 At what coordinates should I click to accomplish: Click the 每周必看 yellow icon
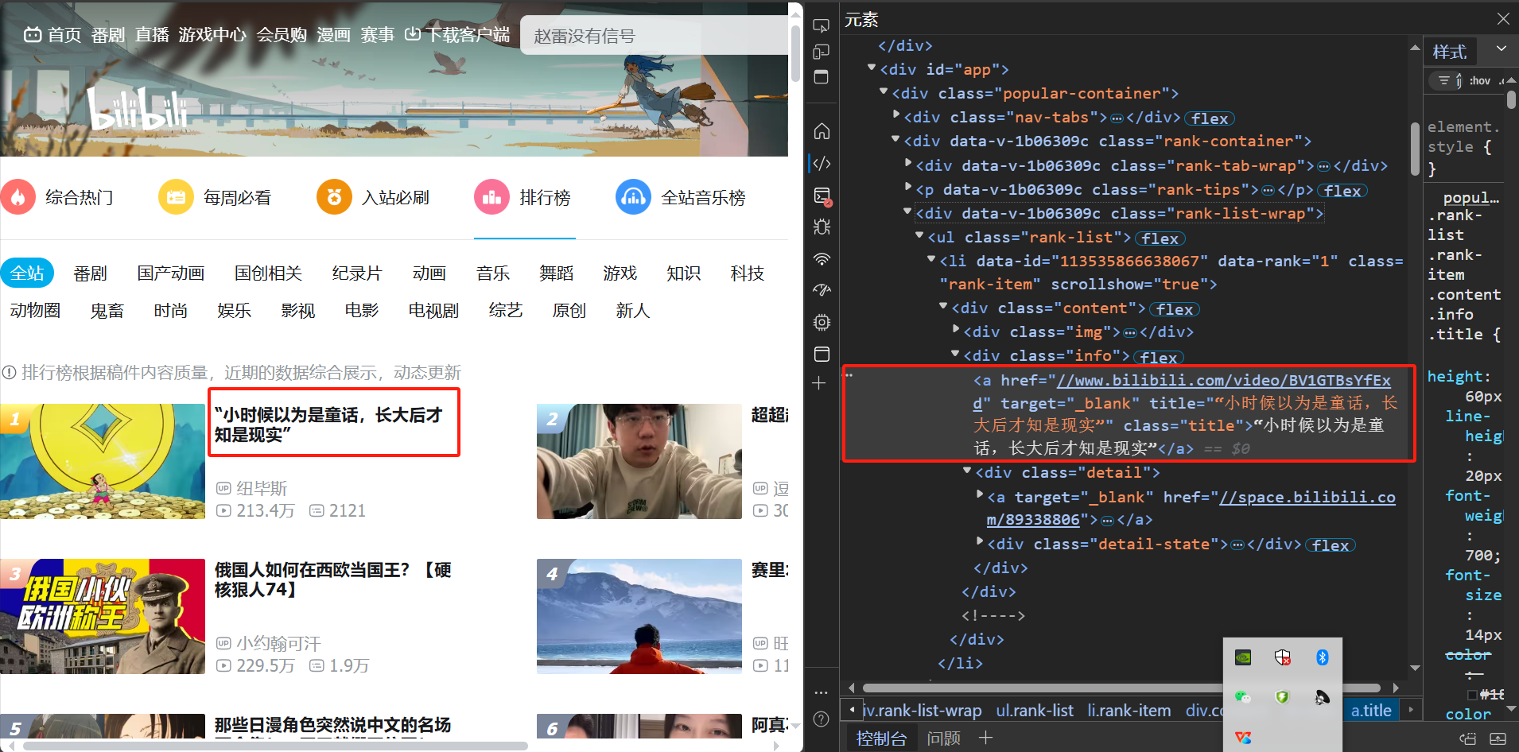tap(176, 197)
